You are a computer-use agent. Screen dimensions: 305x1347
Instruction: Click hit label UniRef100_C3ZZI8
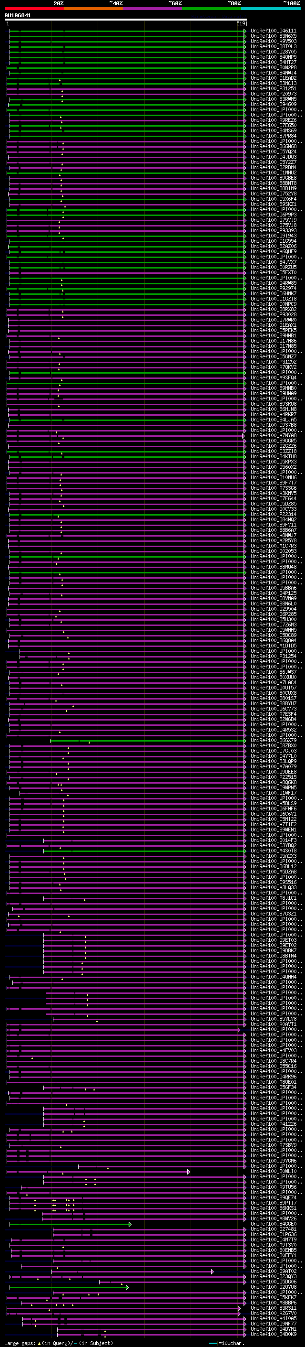274,451
